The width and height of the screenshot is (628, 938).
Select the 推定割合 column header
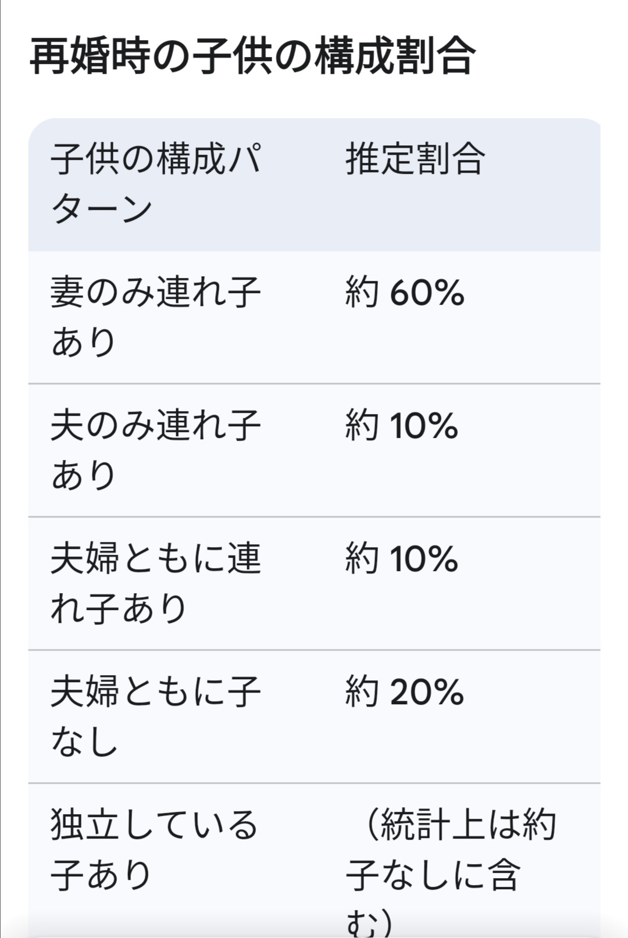click(x=415, y=159)
